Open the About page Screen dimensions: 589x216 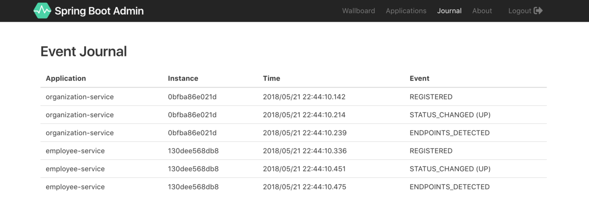click(x=482, y=10)
